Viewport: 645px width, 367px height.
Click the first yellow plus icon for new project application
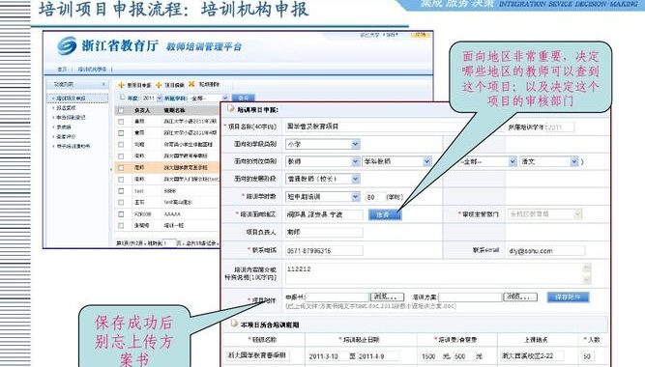click(x=121, y=85)
